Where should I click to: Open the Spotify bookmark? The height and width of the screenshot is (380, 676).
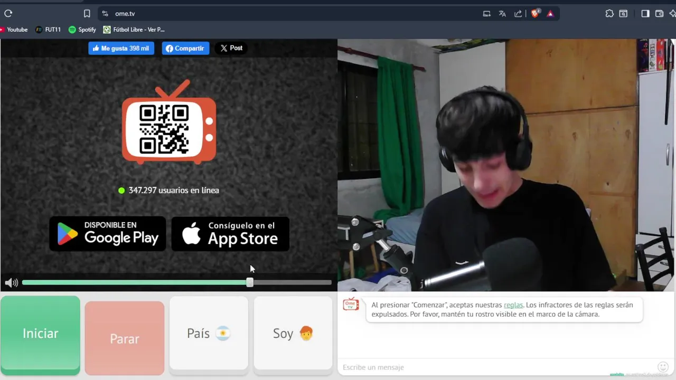click(82, 30)
